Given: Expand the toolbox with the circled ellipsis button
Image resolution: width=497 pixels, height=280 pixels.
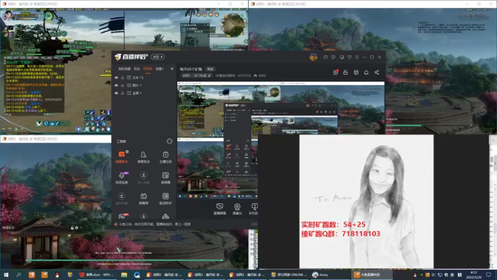Looking at the screenshot, I should tap(170, 141).
